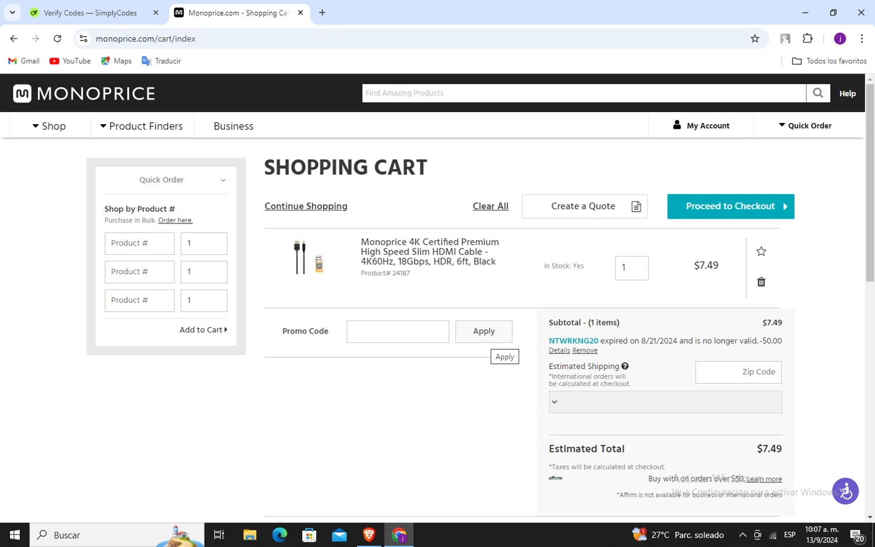Switch to the Verify Codes SimplyCodes tab
Screen dimensions: 875x547
[x=94, y=13]
